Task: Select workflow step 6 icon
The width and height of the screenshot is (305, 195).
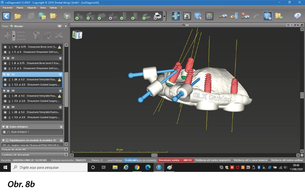Action: tap(135, 16)
